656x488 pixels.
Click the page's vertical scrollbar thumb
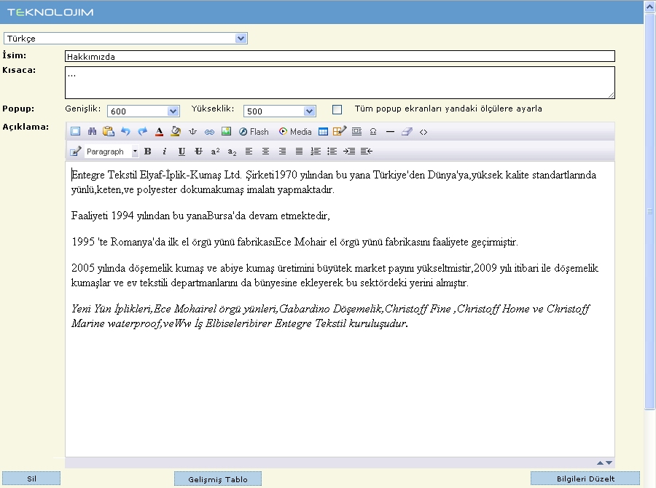tap(649, 212)
